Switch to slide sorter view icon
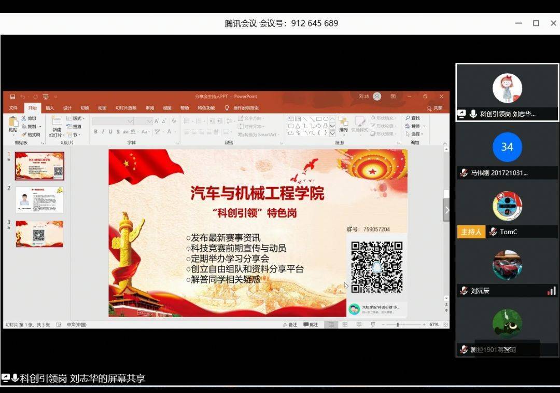This screenshot has width=560, height=393. click(345, 324)
